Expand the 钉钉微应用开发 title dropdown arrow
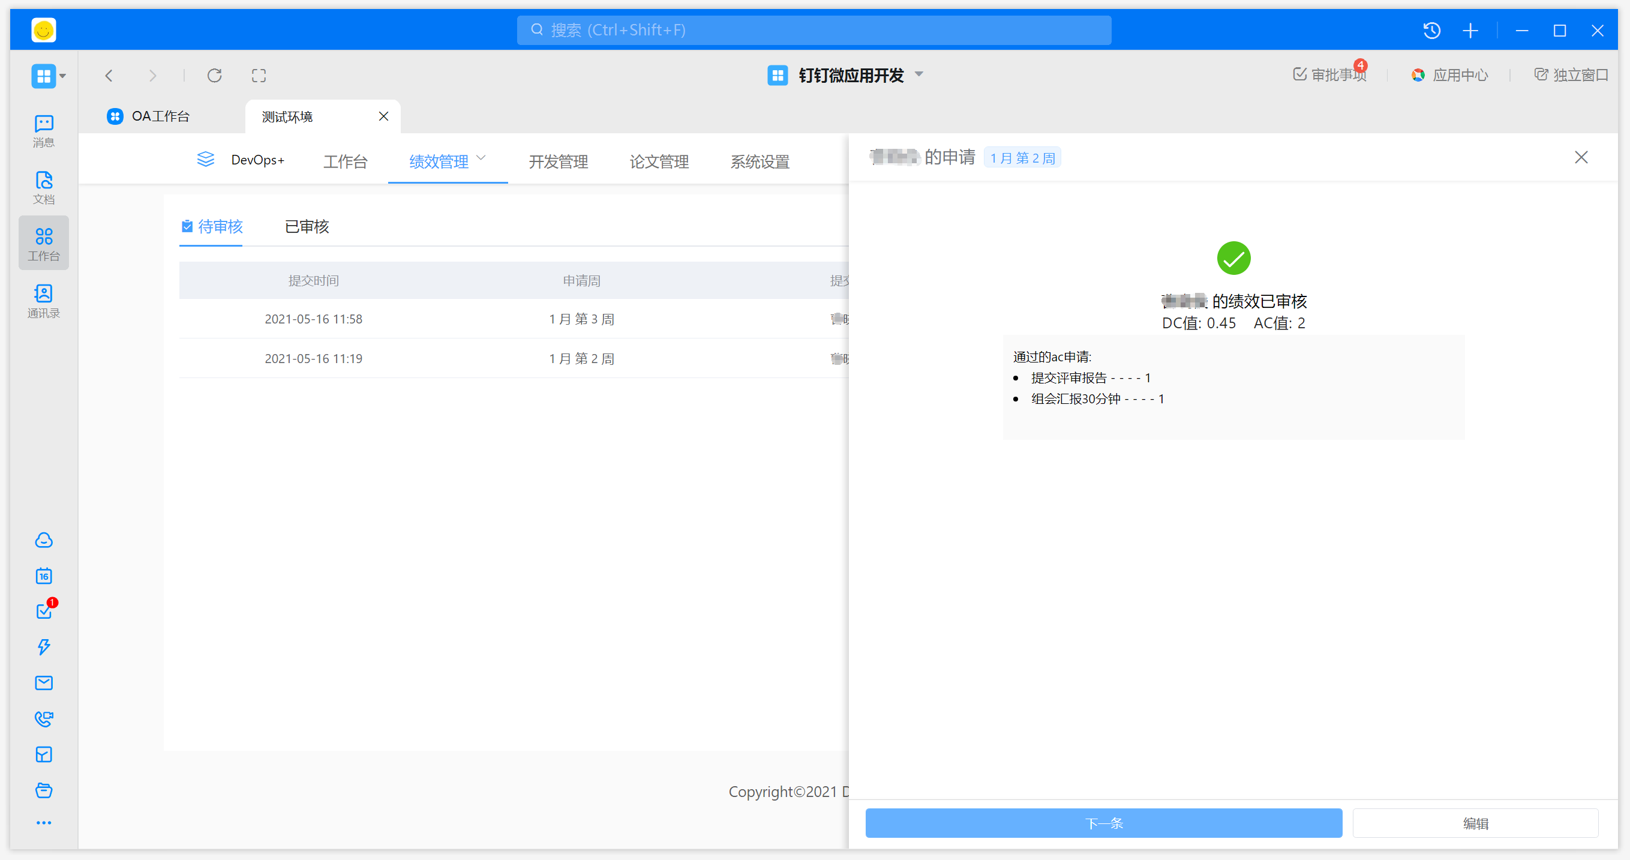This screenshot has width=1630, height=860. (920, 74)
